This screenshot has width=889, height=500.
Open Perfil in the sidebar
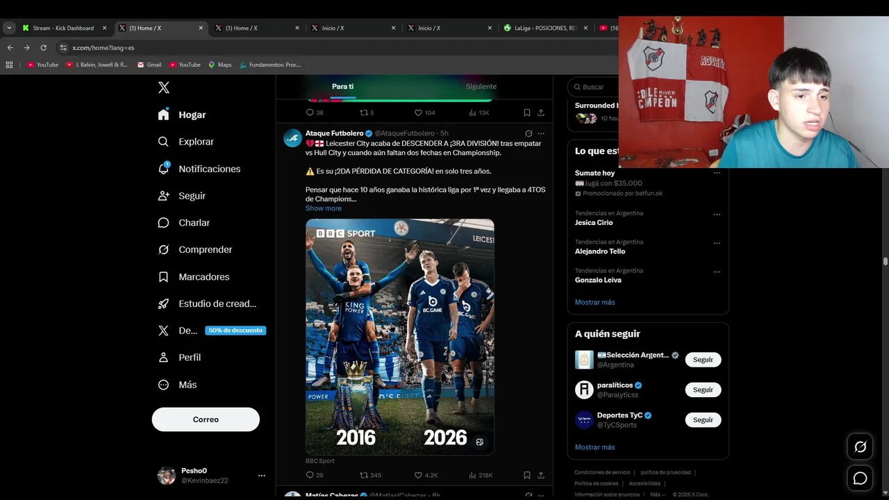point(179,358)
